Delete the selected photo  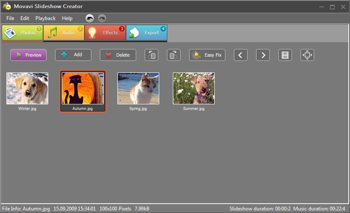point(118,55)
